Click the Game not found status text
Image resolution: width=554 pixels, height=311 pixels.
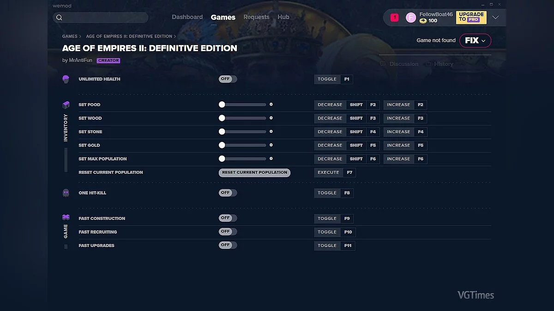[x=436, y=41]
